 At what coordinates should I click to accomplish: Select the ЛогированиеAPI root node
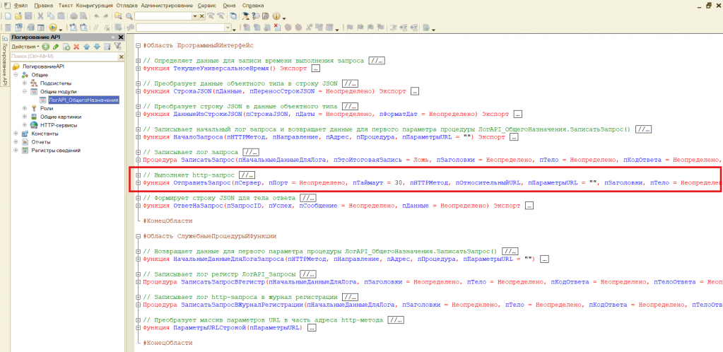click(43, 66)
